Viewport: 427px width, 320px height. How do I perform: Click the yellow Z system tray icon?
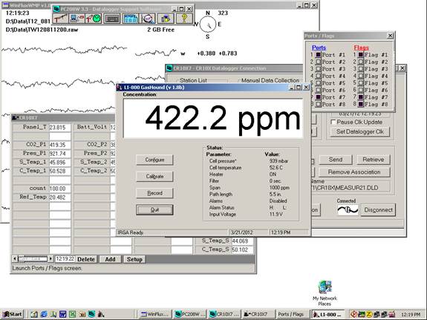pos(369,314)
